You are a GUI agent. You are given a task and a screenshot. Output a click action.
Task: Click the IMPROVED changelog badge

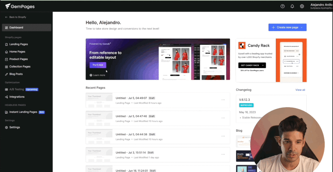point(246,105)
